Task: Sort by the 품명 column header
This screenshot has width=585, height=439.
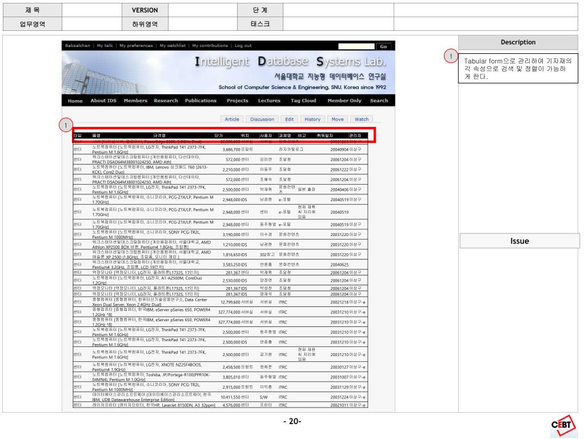Action: (x=96, y=135)
